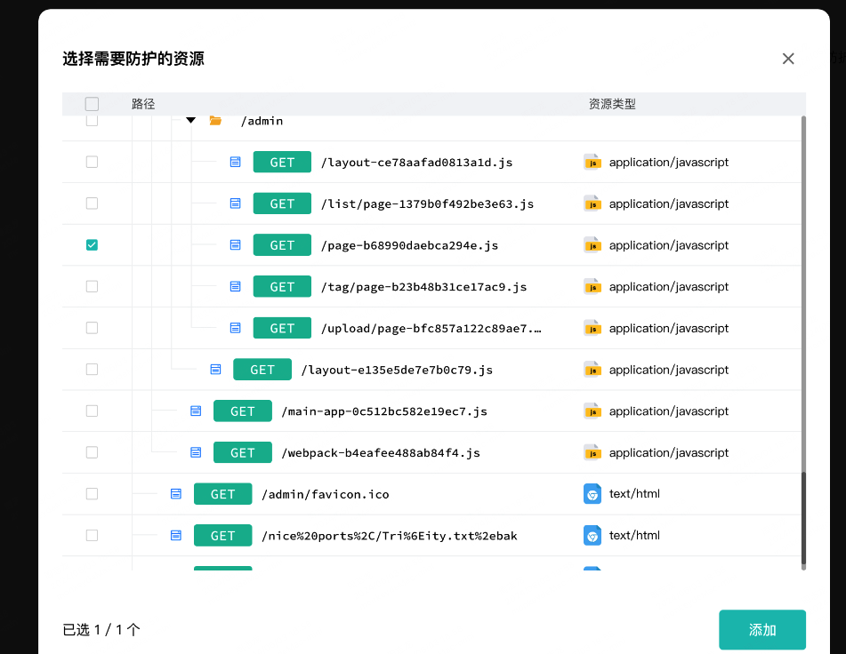Click GET badge of /page-b68990daebca294e.js
846x654 pixels.
(282, 244)
